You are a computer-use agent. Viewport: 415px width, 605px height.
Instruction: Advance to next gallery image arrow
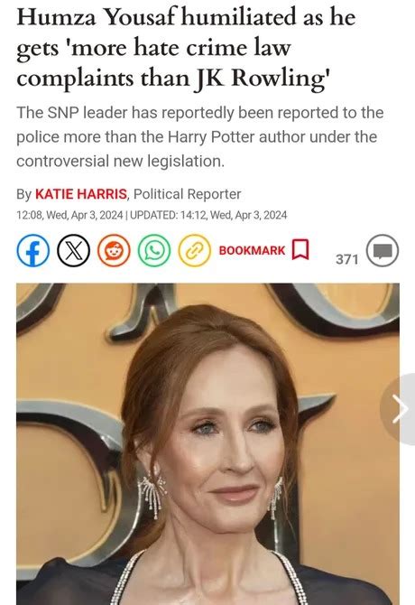tap(400, 409)
